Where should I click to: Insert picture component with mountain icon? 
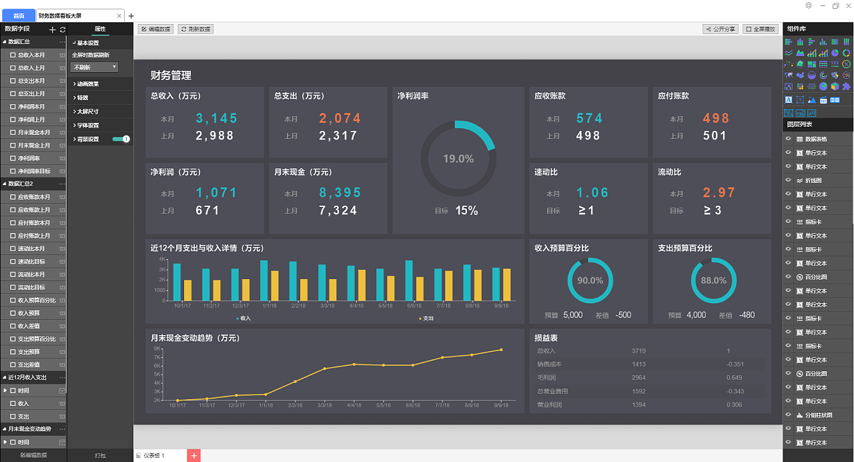(812, 100)
